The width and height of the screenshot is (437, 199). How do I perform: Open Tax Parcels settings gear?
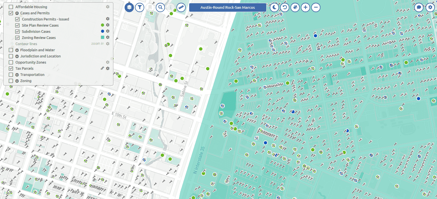click(108, 68)
